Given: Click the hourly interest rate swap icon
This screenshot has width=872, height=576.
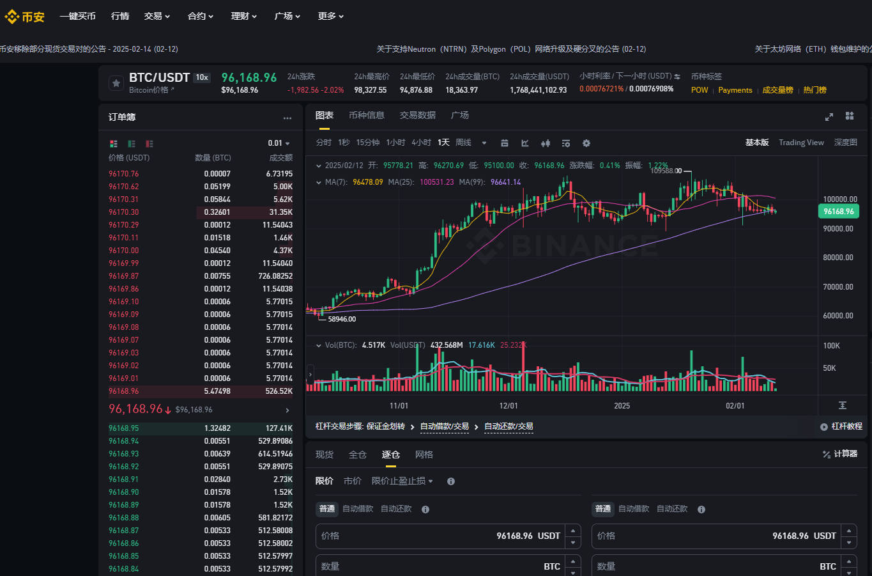Looking at the screenshot, I should (x=677, y=77).
